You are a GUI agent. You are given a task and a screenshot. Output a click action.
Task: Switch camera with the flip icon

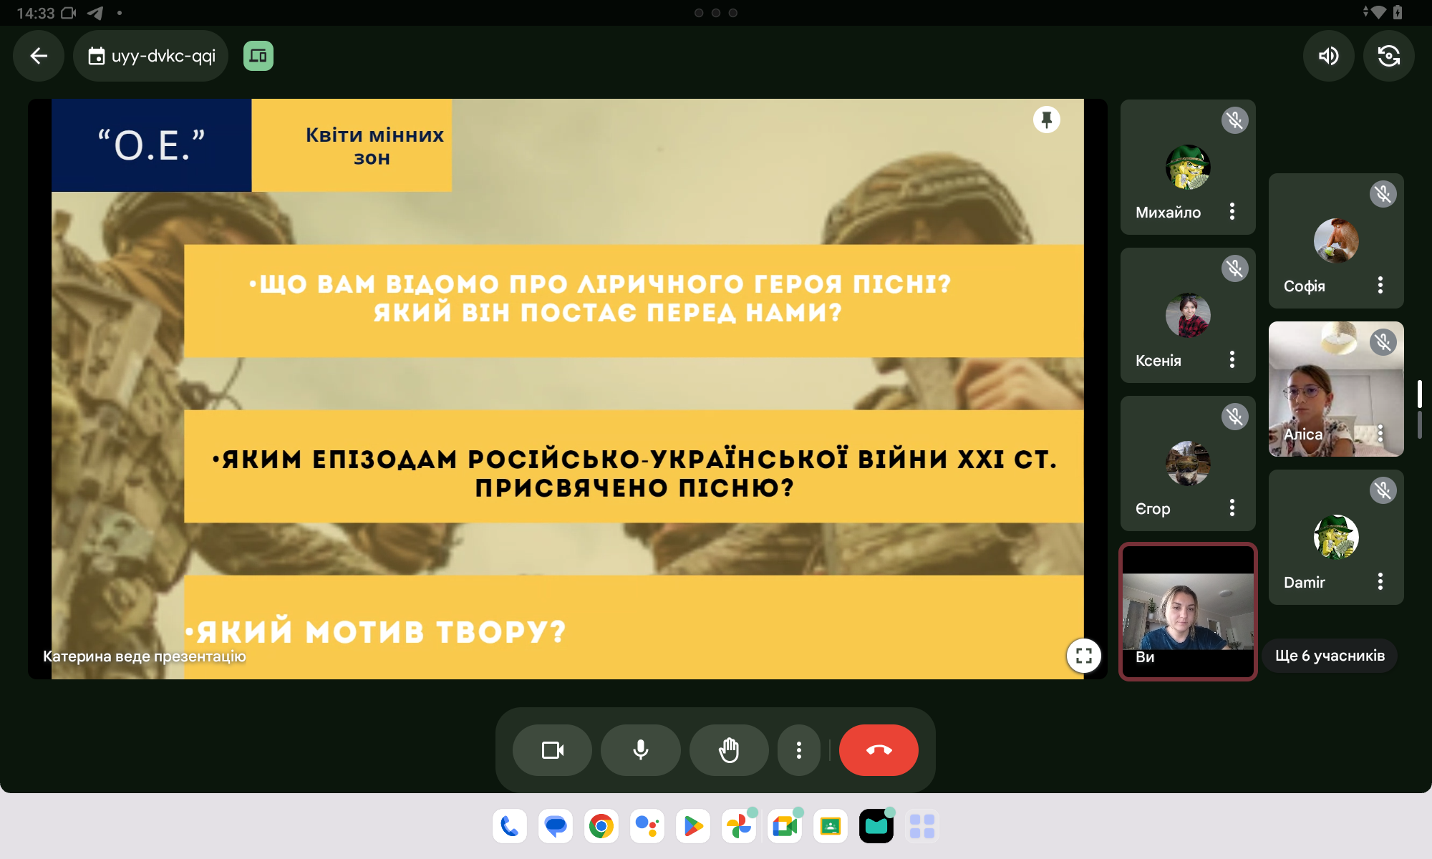coord(1388,56)
